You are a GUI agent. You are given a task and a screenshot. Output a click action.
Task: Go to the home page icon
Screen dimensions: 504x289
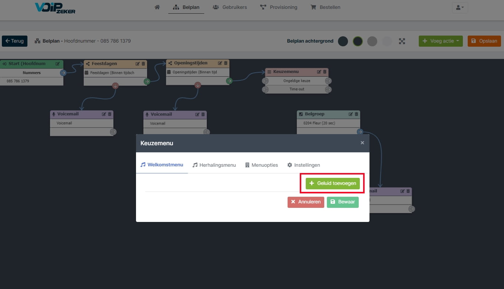tap(157, 7)
